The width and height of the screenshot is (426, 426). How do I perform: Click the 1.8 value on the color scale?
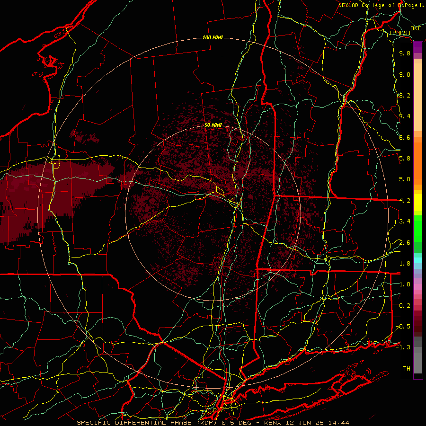405,263
